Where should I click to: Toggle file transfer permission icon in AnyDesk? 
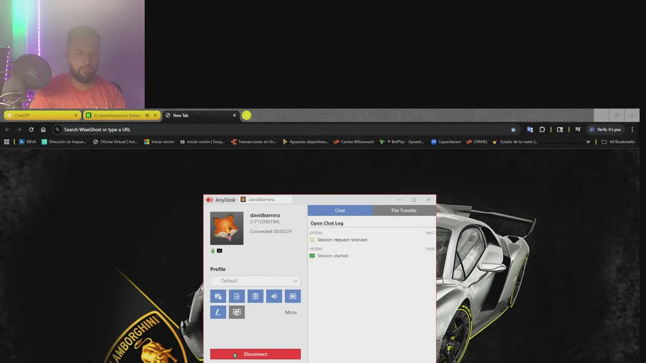pyautogui.click(x=237, y=296)
